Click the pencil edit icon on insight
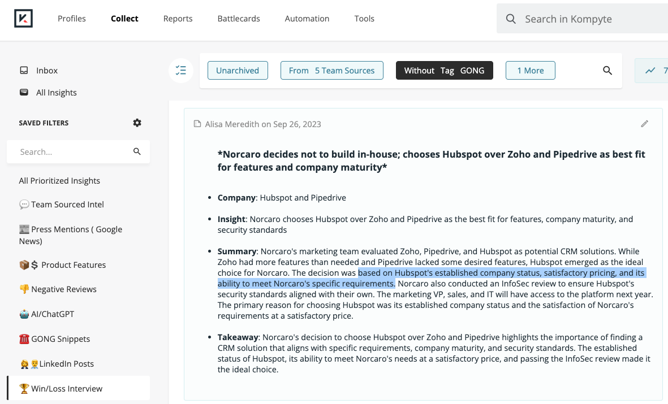This screenshot has width=668, height=404. click(644, 124)
